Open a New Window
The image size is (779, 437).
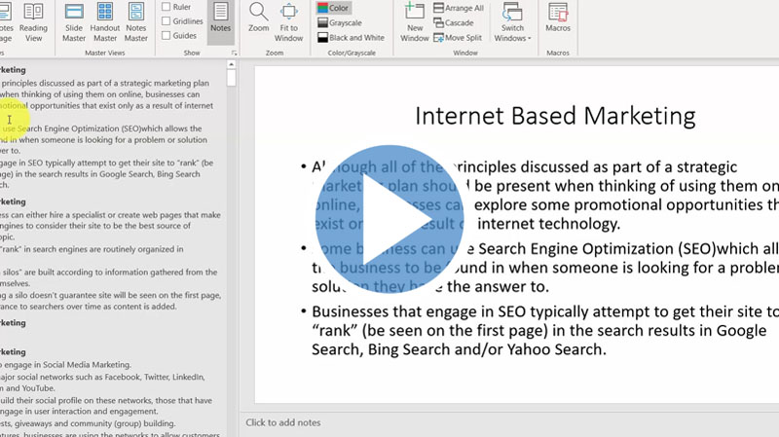tap(415, 22)
